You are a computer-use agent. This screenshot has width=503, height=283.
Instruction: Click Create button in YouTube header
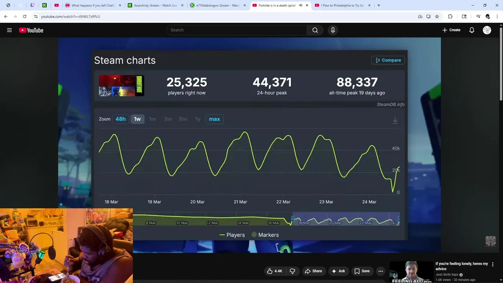click(x=451, y=30)
